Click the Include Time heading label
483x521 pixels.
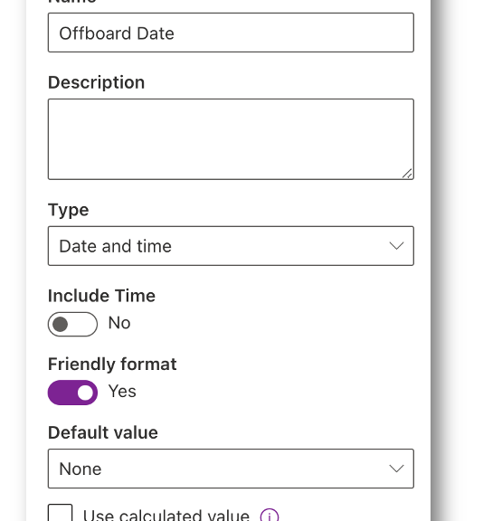[x=101, y=296]
